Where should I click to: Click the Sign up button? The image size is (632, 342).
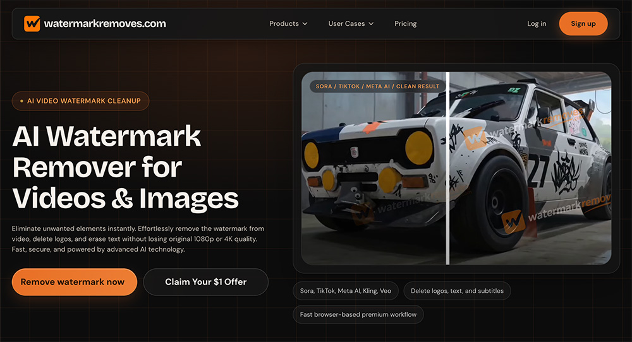coord(583,24)
